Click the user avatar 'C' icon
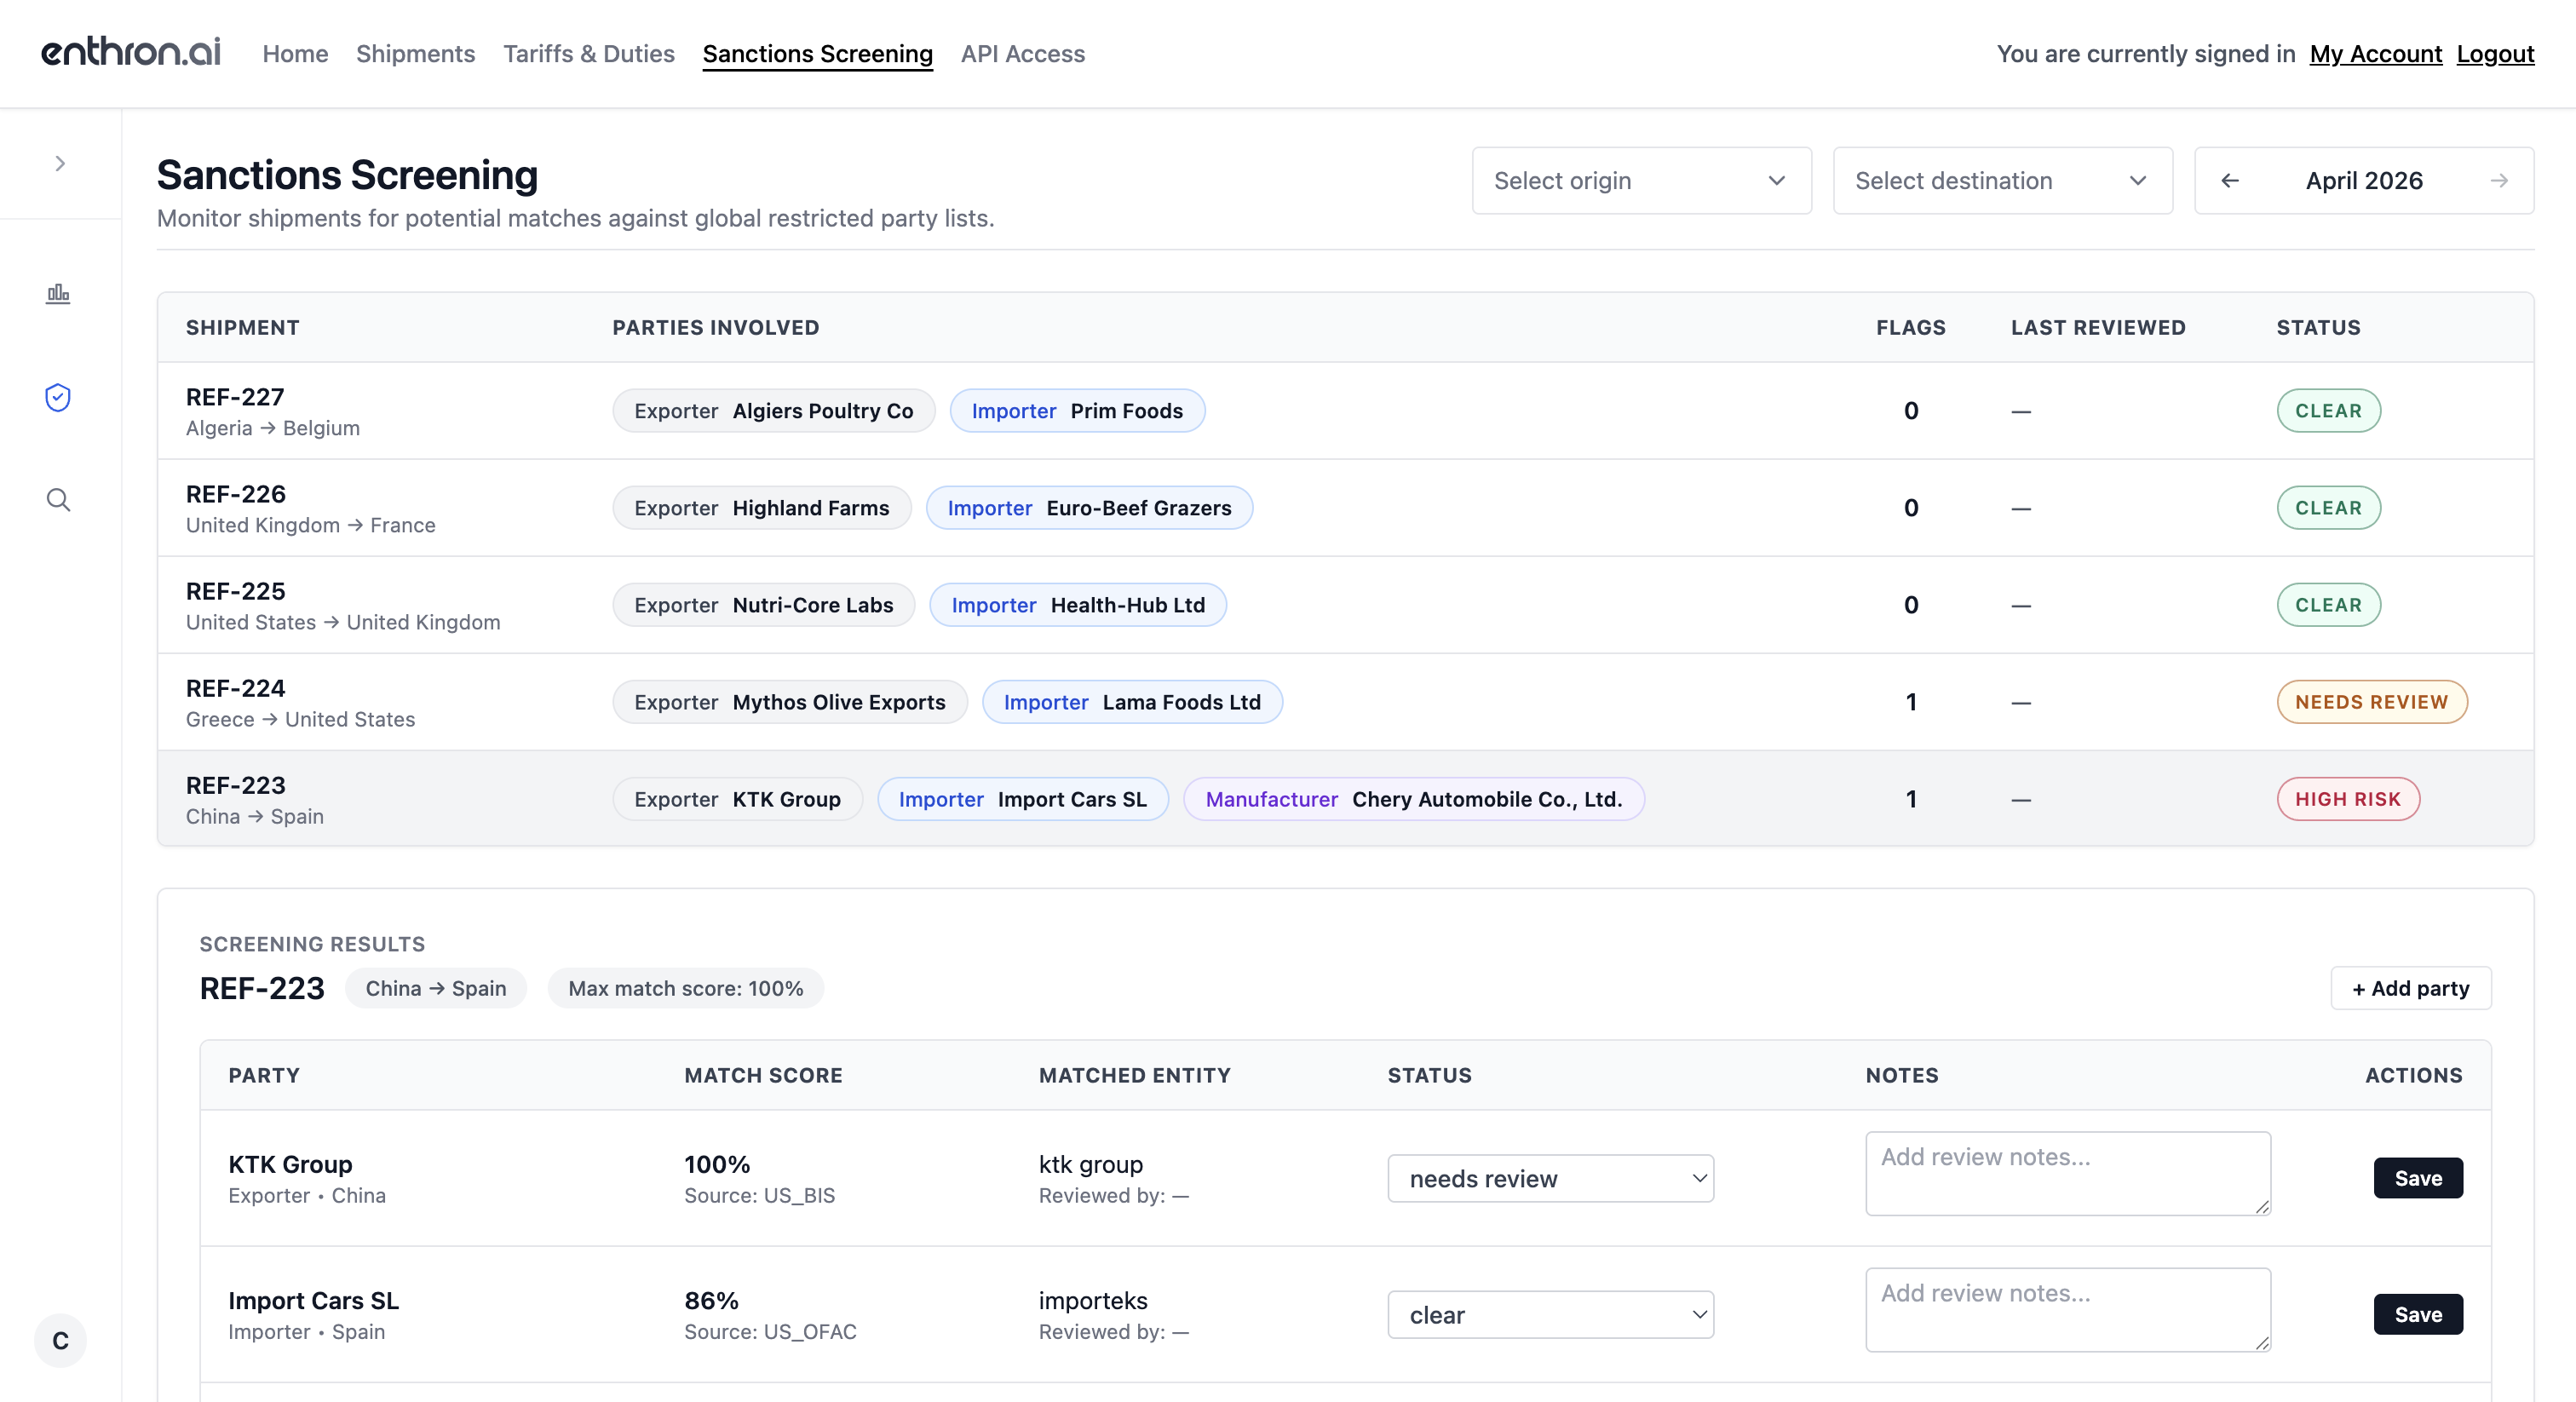 click(x=60, y=1340)
